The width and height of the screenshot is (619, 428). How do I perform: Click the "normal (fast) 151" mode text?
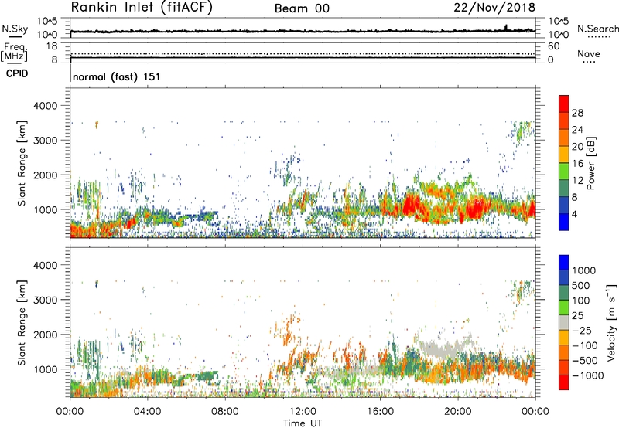coord(117,76)
